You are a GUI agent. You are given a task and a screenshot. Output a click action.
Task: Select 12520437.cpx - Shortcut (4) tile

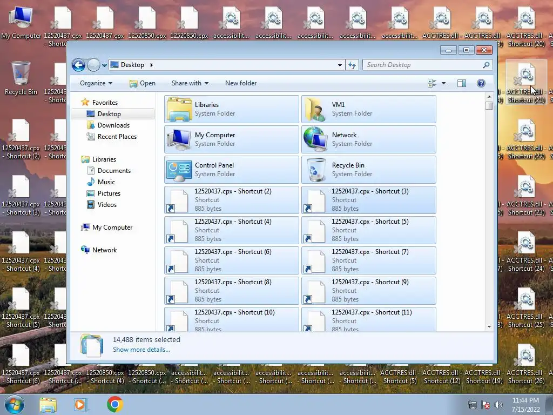(232, 230)
